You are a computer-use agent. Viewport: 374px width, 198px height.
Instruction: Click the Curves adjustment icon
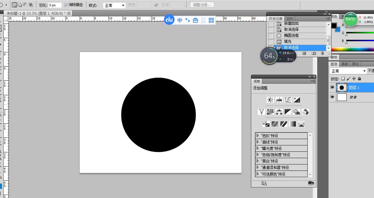coord(288,100)
